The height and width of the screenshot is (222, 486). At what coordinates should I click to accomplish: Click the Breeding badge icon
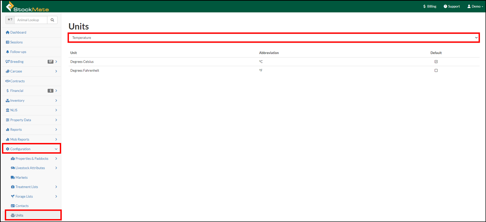50,62
